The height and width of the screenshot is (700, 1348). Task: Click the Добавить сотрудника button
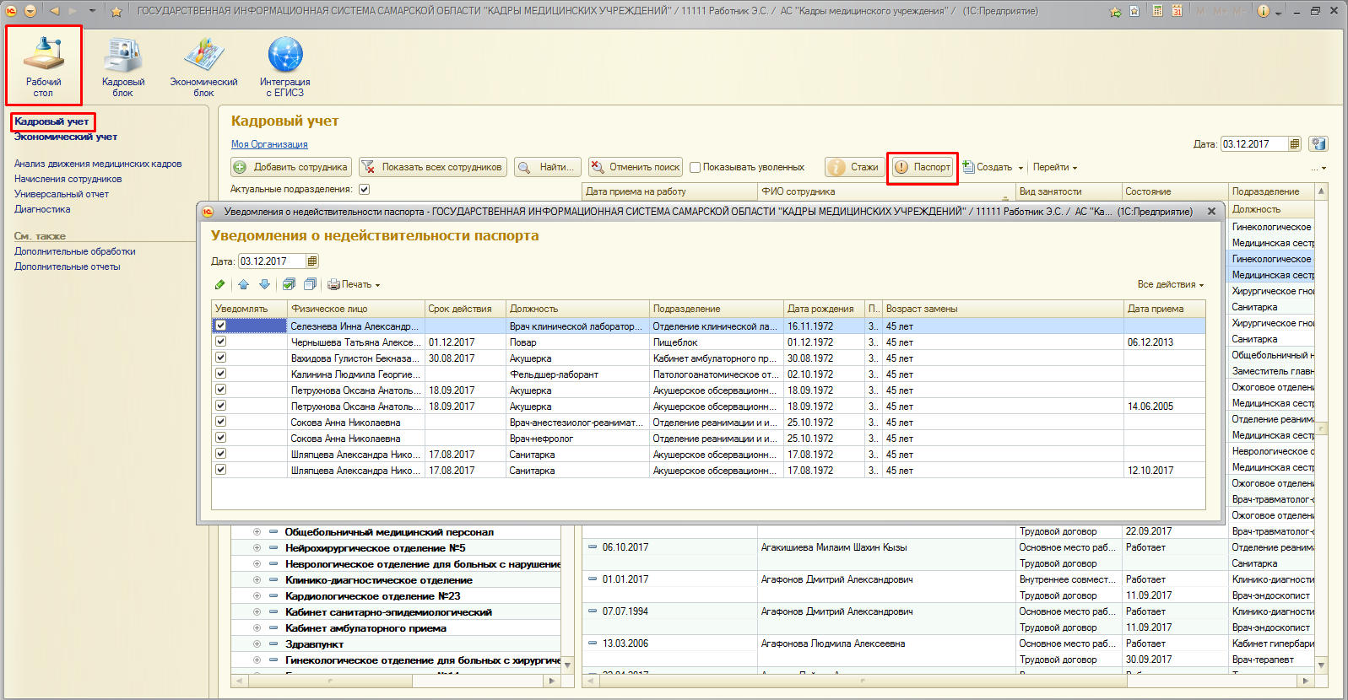point(291,167)
